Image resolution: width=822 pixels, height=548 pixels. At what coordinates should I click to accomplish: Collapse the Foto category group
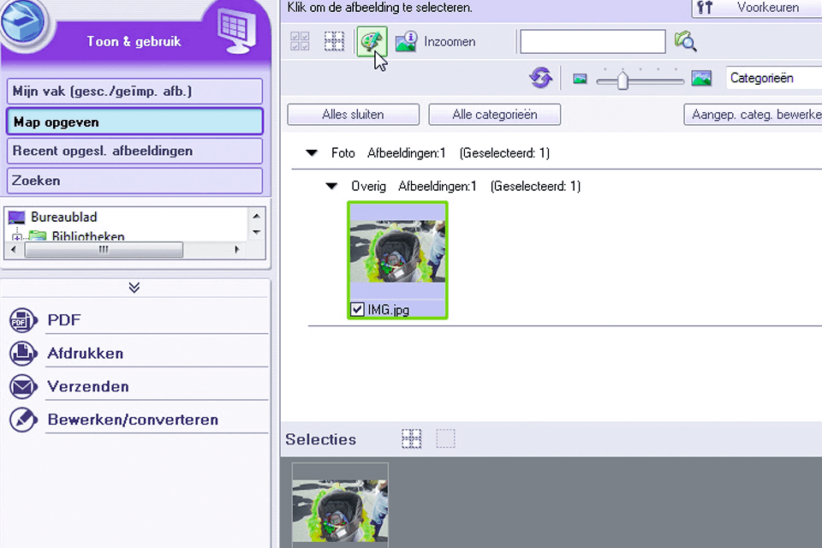pyautogui.click(x=312, y=152)
